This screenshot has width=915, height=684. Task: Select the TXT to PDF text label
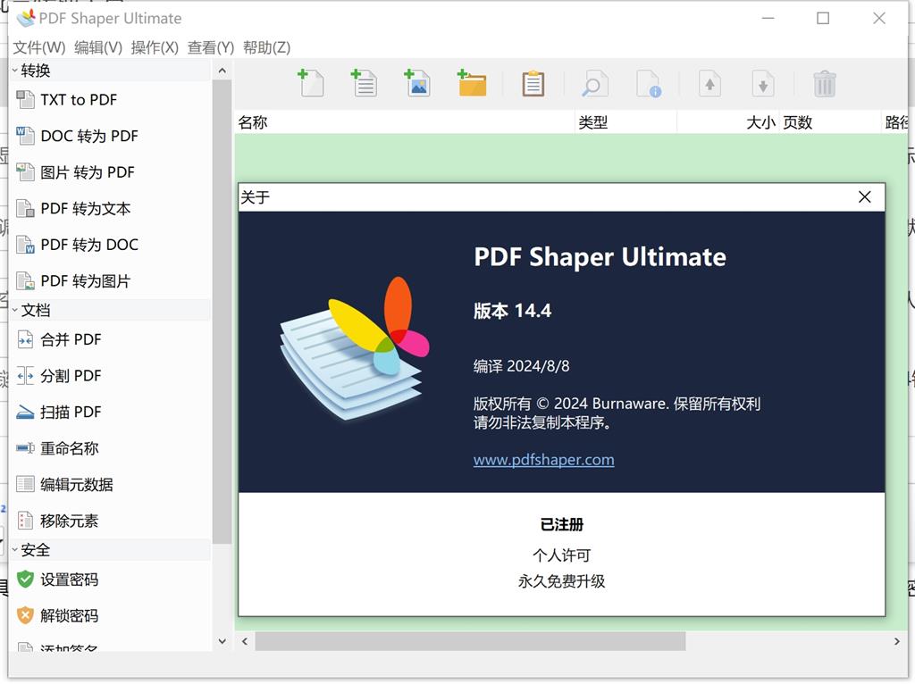pos(79,100)
